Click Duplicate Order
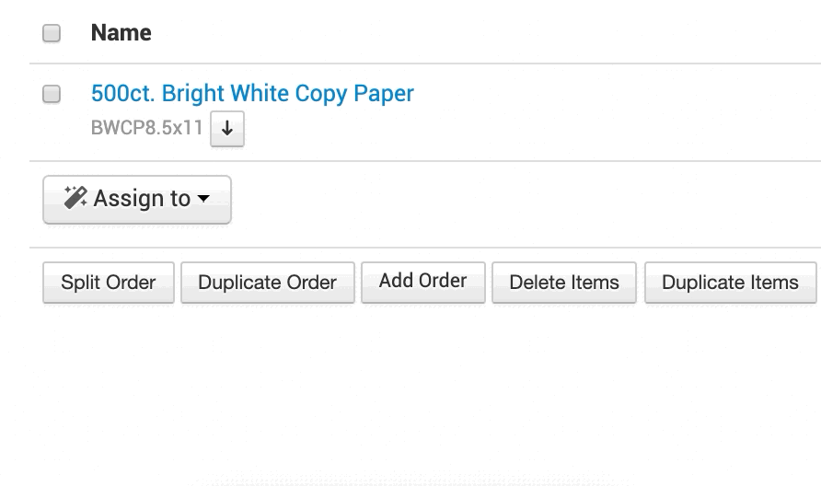The width and height of the screenshot is (821, 486). (x=267, y=283)
